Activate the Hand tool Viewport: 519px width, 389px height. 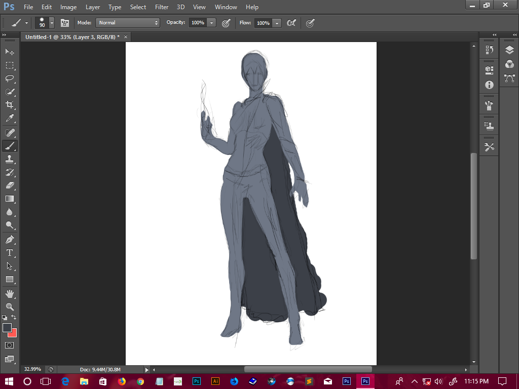[x=10, y=294]
